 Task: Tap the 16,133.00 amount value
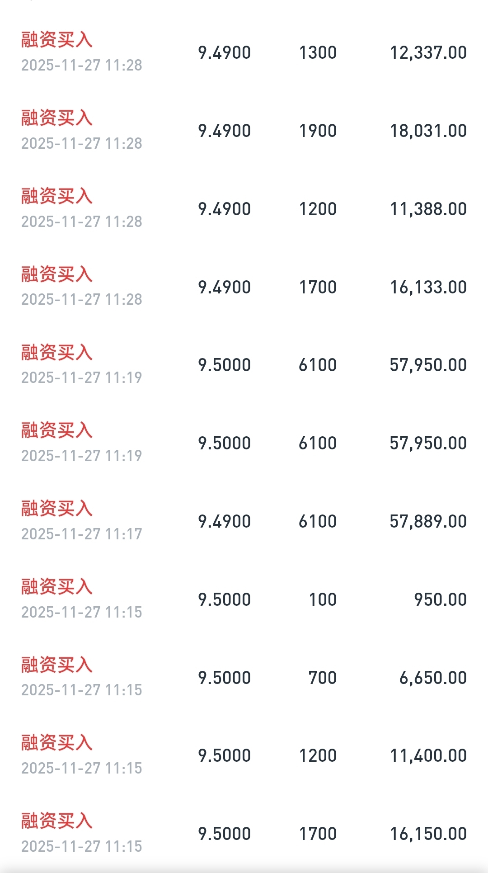pos(428,288)
